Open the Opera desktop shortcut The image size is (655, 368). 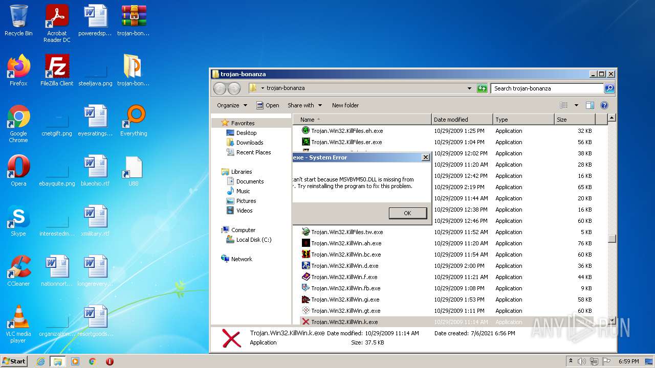[x=18, y=171]
